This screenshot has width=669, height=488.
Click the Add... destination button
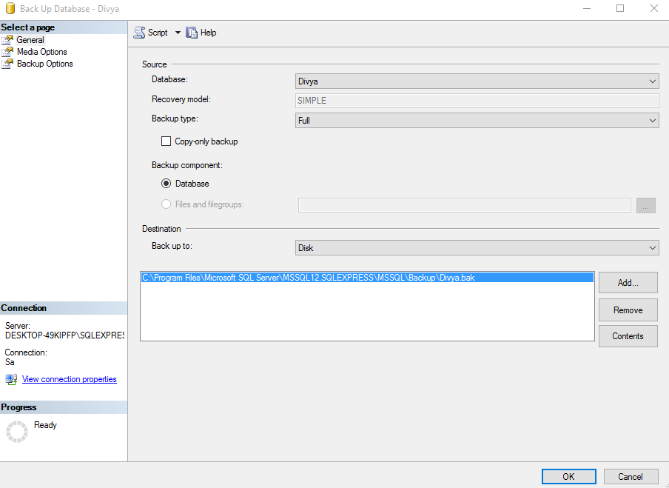click(628, 283)
